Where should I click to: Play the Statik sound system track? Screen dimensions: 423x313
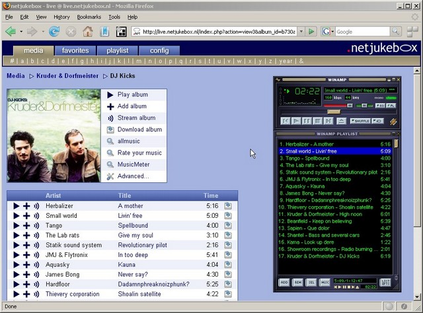(16, 246)
